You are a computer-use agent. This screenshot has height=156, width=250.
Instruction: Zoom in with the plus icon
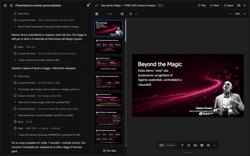244,14
